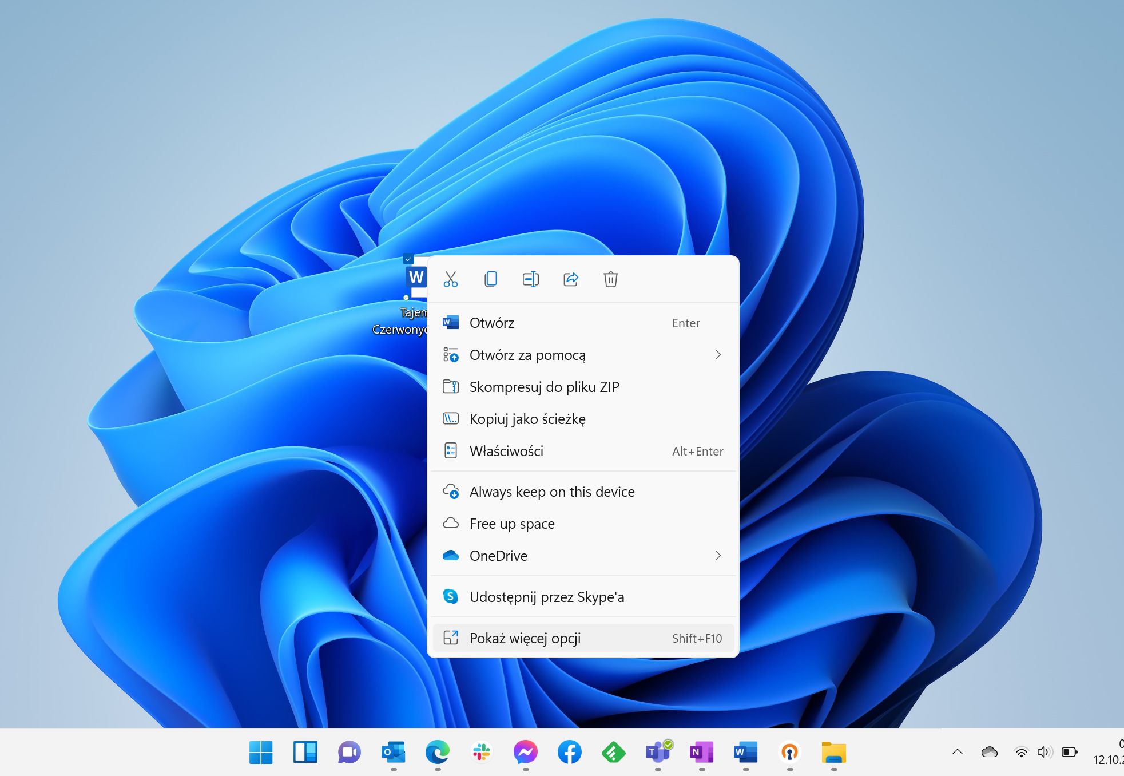Image resolution: width=1124 pixels, height=776 pixels.
Task: Launch OneNote from the taskbar
Action: click(x=701, y=753)
